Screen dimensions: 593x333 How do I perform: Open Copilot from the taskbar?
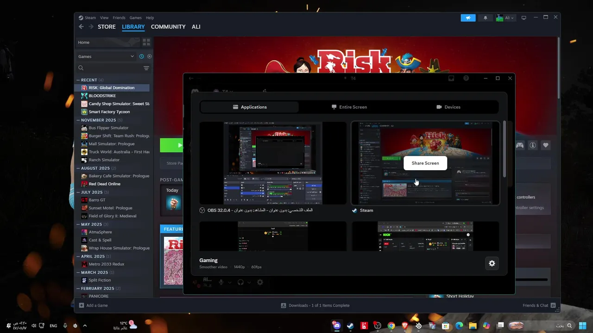pos(486,326)
